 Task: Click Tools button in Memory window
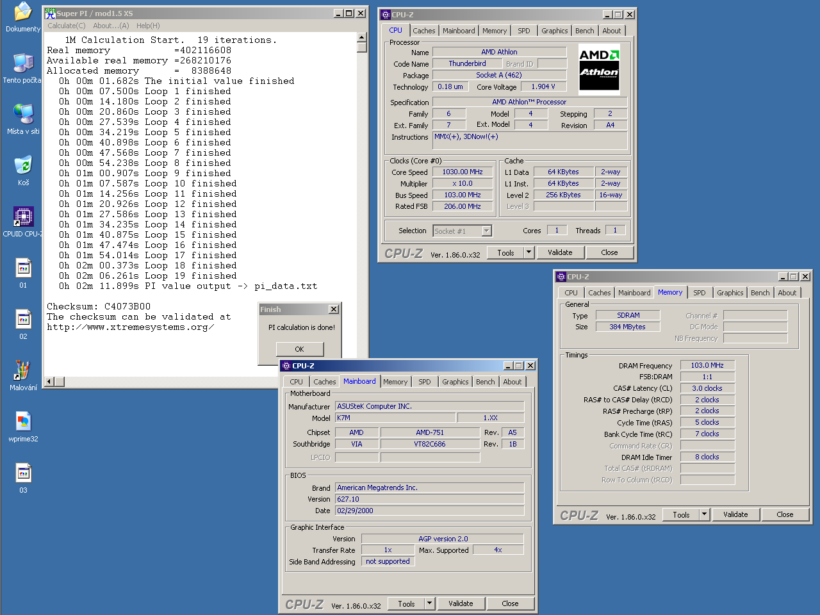tap(682, 514)
